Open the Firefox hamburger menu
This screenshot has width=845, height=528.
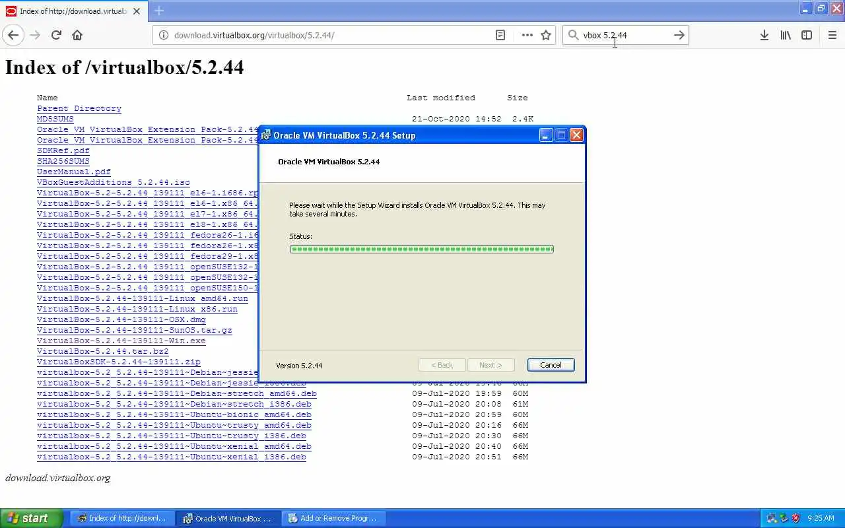pos(832,35)
